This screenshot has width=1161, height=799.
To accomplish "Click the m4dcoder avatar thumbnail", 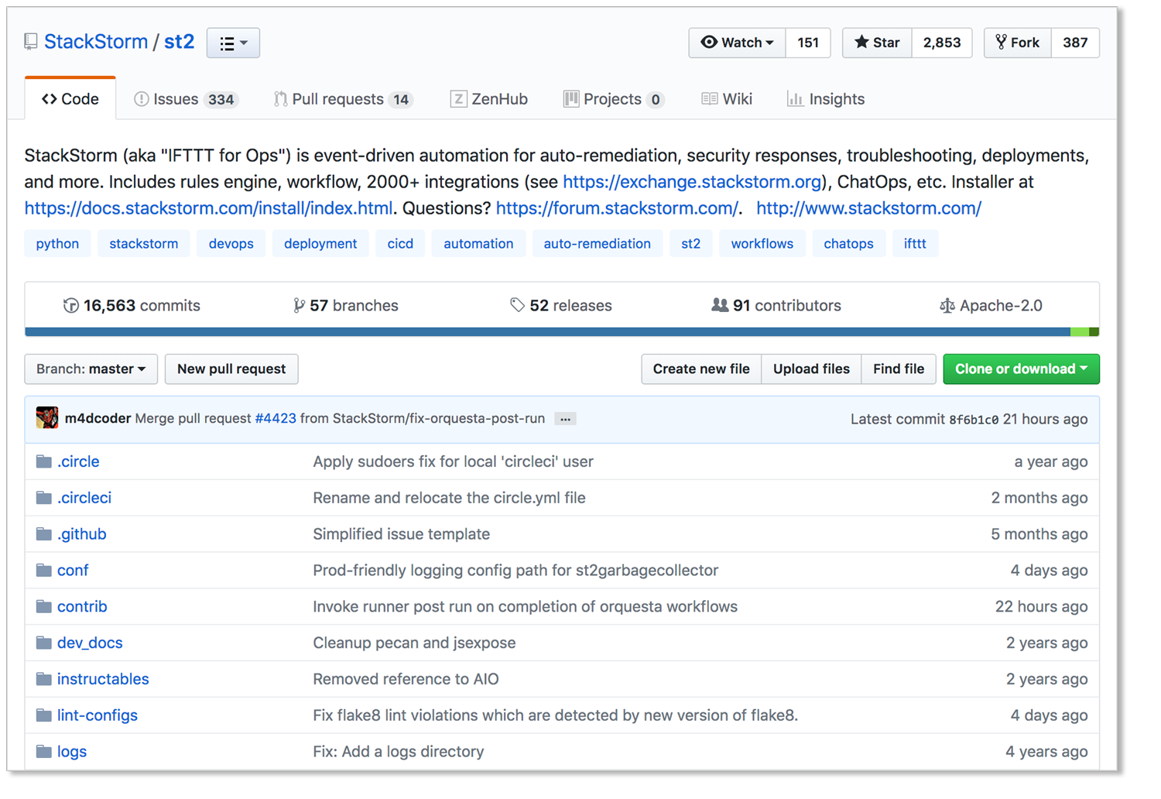I will (47, 418).
